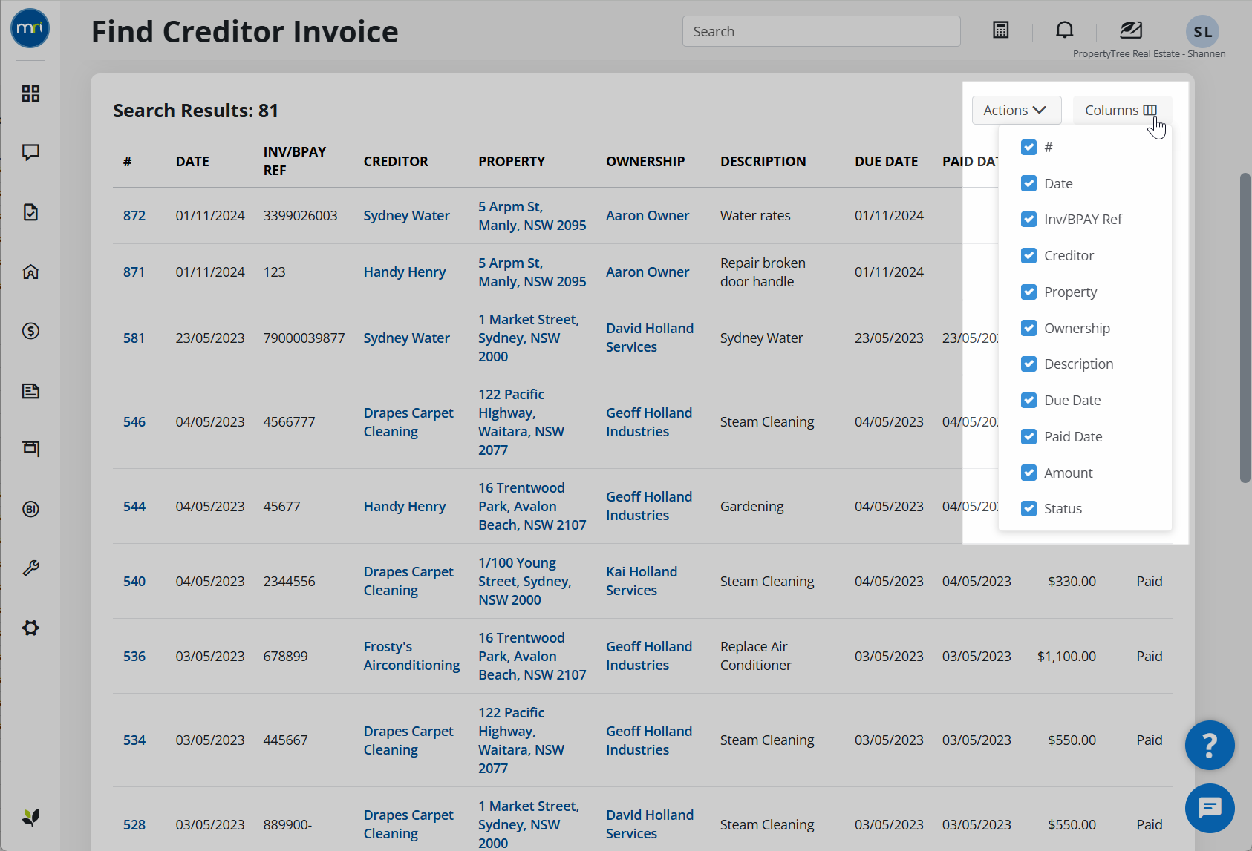Open invoice number 872 link
The height and width of the screenshot is (851, 1252).
click(134, 215)
